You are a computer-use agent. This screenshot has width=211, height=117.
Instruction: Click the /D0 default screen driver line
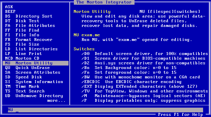(x=145, y=54)
